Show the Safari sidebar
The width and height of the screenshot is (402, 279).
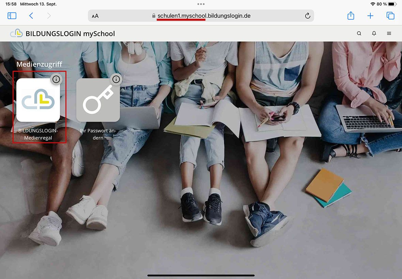coord(12,16)
